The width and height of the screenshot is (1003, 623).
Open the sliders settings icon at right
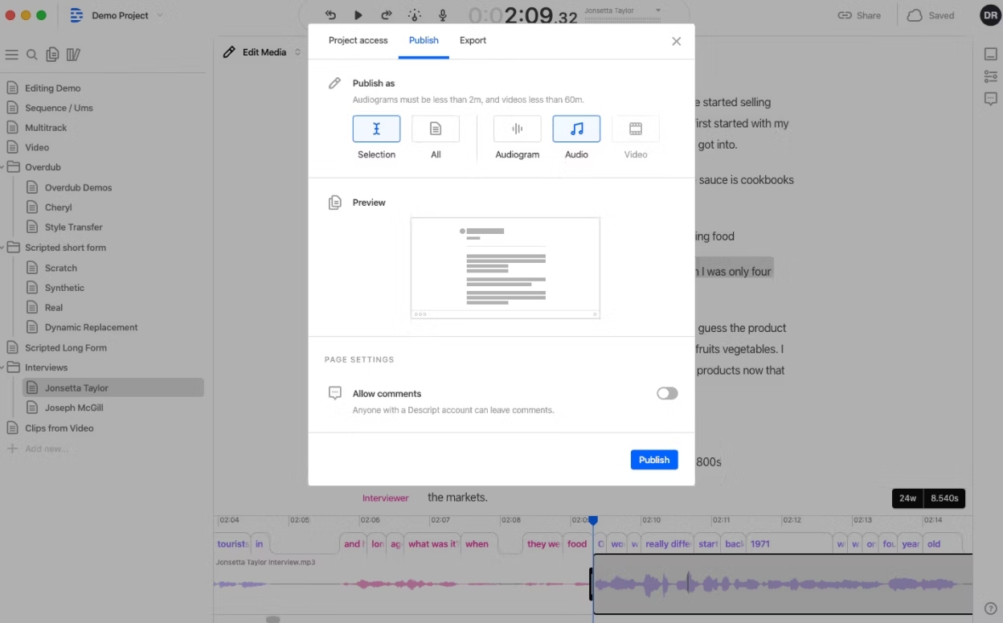pyautogui.click(x=990, y=76)
